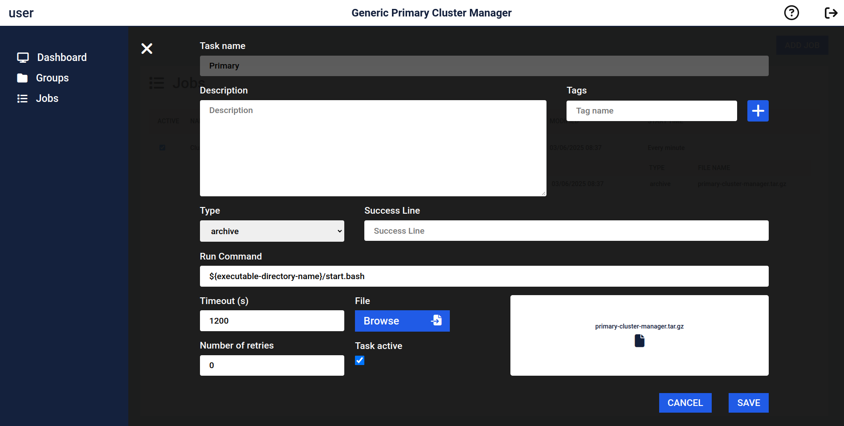844x426 pixels.
Task: Click the Success Line input field
Action: point(566,231)
